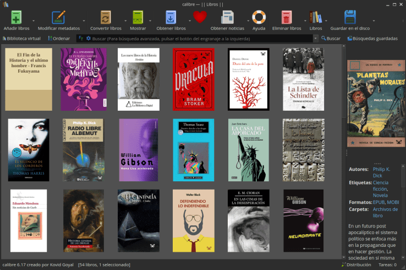This screenshot has width=406, height=270.
Task: Click the toolbar overflow chevron at far right
Action: pyautogui.click(x=403, y=21)
